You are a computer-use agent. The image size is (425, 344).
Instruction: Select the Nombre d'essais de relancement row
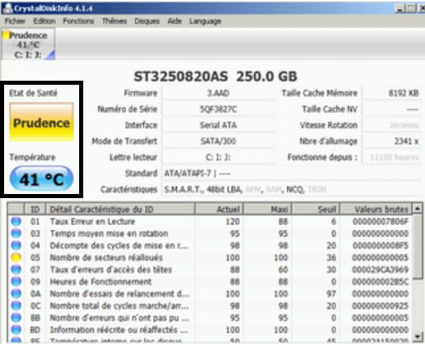pyautogui.click(x=210, y=293)
